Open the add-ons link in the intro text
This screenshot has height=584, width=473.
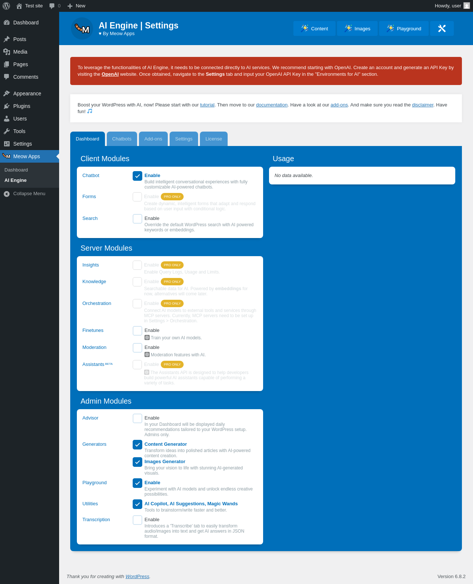(339, 105)
